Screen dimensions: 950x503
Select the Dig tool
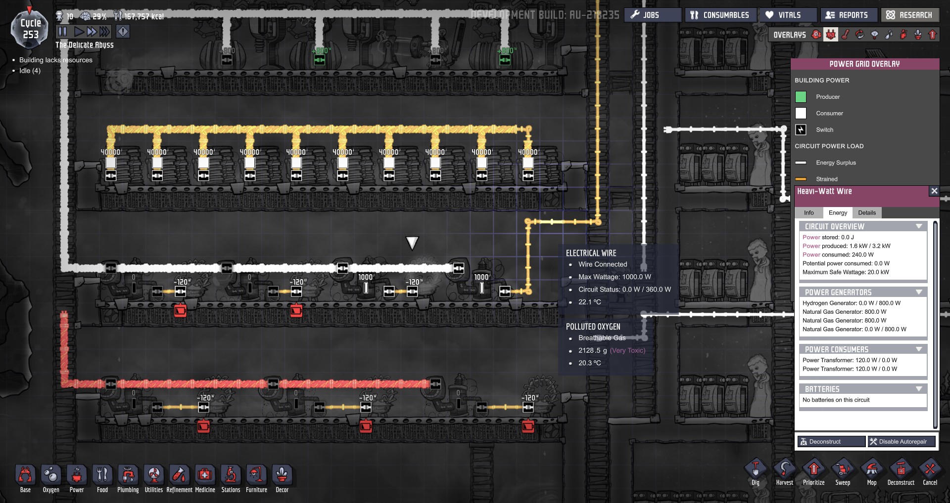click(x=755, y=469)
